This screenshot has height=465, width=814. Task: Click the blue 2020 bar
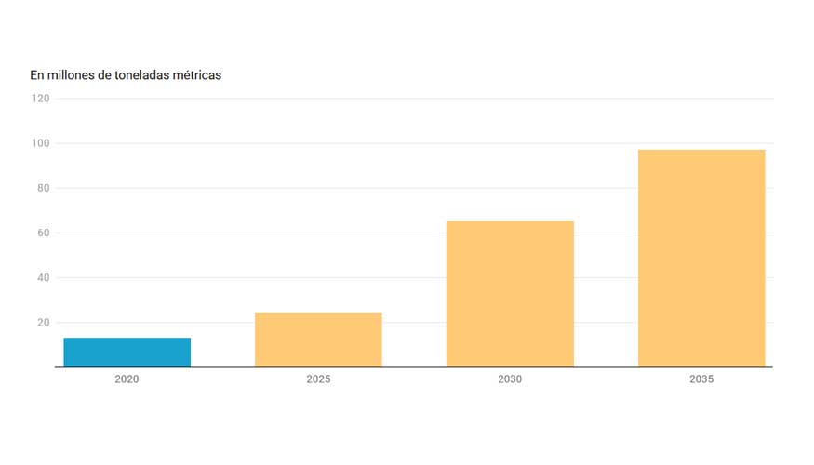[127, 352]
